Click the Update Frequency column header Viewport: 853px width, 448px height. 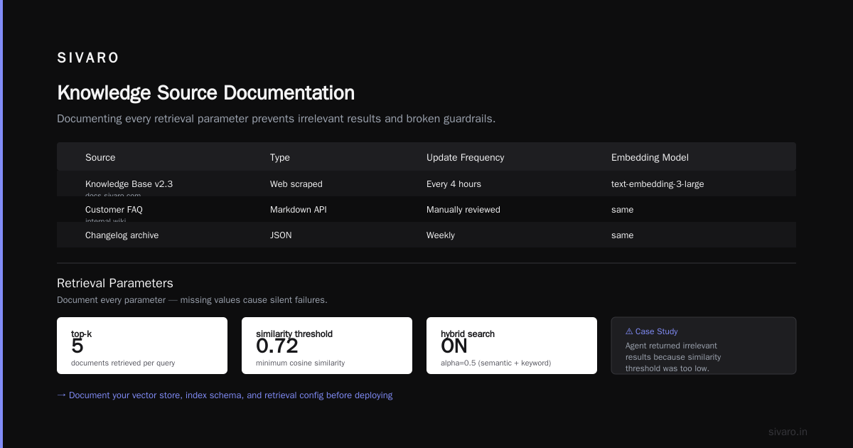point(465,157)
